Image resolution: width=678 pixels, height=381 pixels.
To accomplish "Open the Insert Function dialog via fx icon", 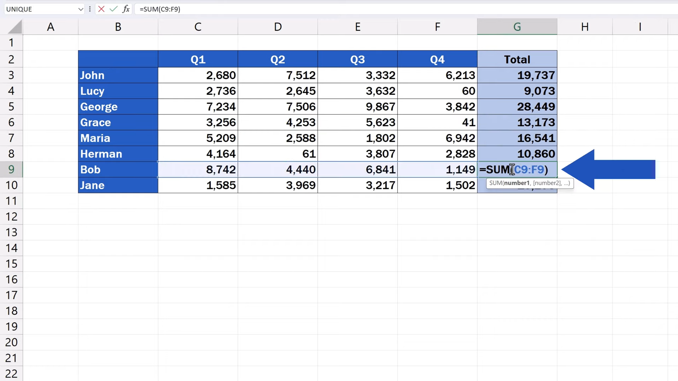I will tap(126, 9).
